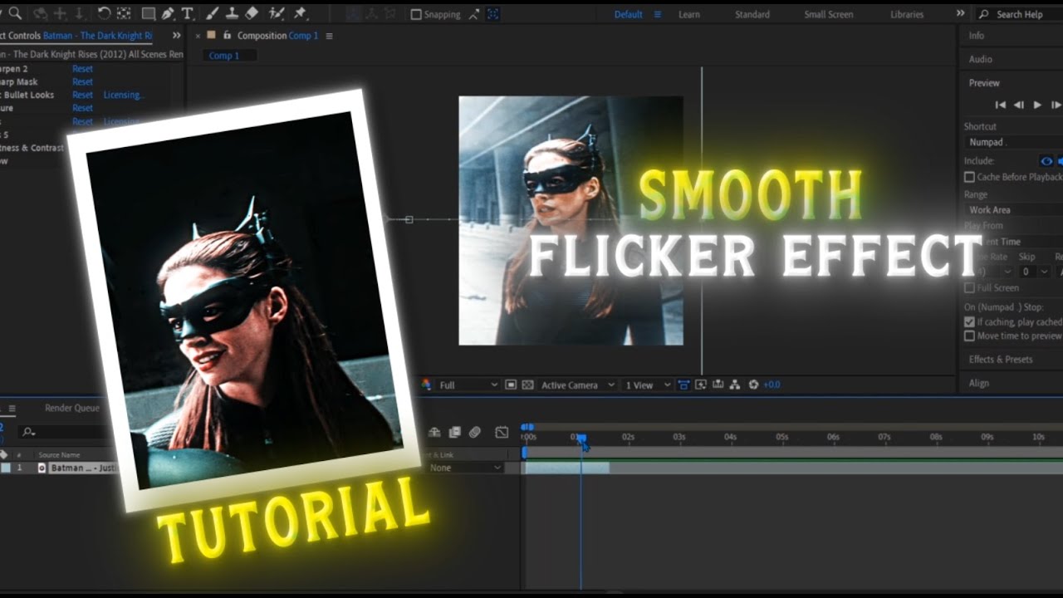Expand hidden panels next to Effect Controls tab
The image size is (1063, 598).
176,36
